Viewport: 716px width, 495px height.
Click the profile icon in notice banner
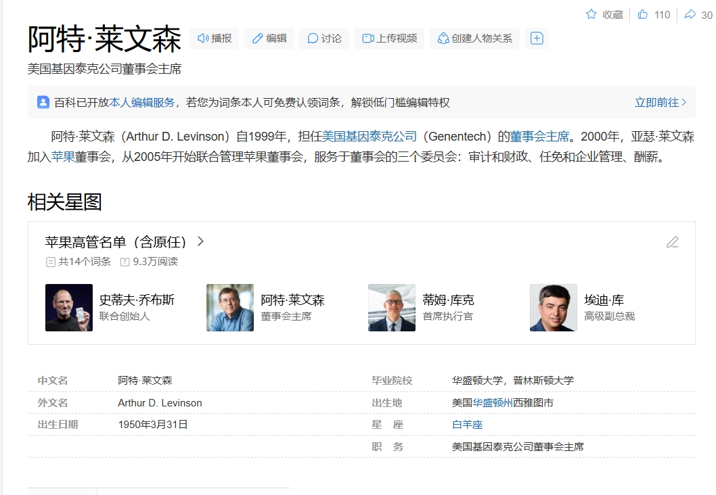pyautogui.click(x=43, y=102)
